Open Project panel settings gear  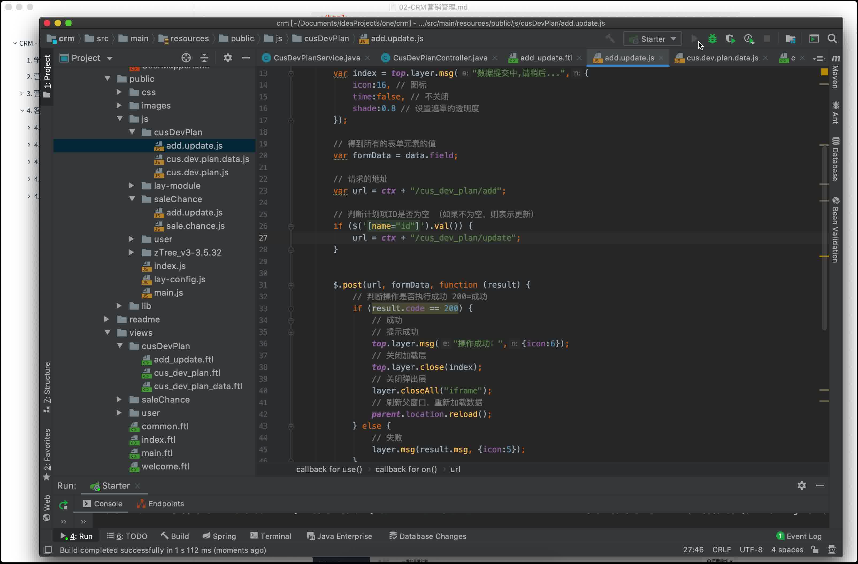click(228, 58)
